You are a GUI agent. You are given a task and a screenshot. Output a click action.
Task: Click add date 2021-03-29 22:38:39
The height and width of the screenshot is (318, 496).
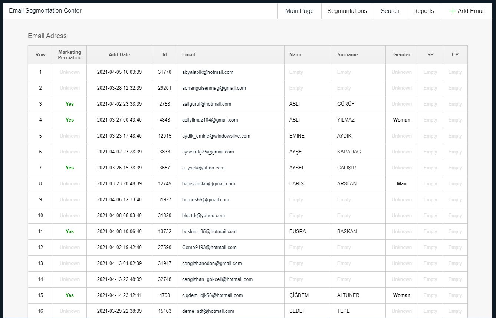119,311
